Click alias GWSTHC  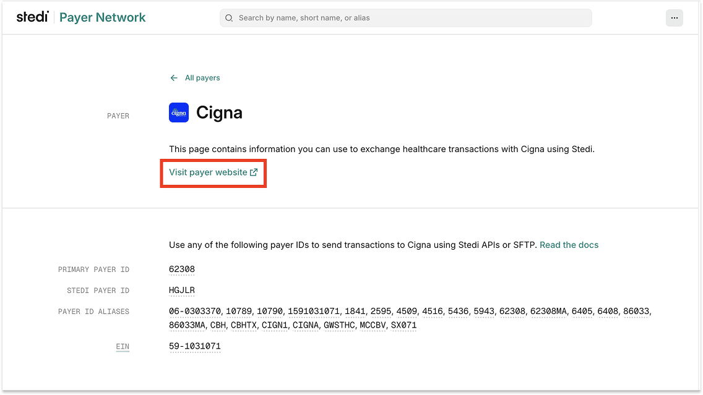[x=339, y=325]
